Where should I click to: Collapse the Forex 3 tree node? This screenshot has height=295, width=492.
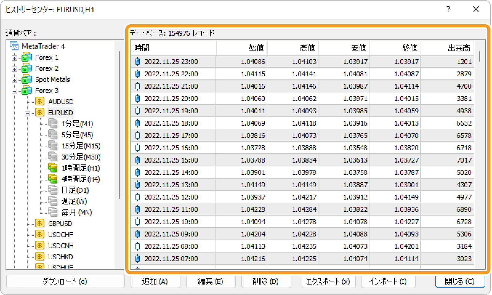(x=14, y=91)
